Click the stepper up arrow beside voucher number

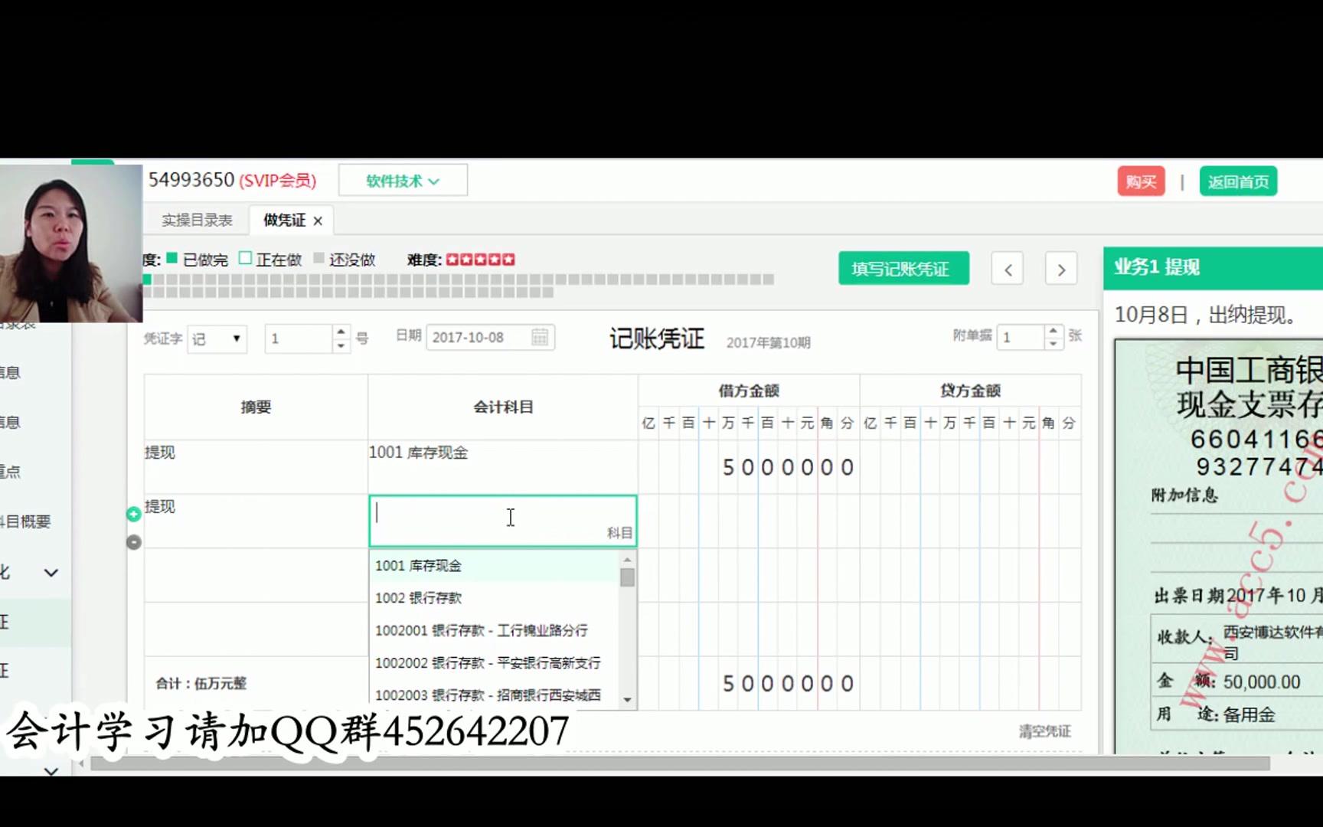point(340,331)
